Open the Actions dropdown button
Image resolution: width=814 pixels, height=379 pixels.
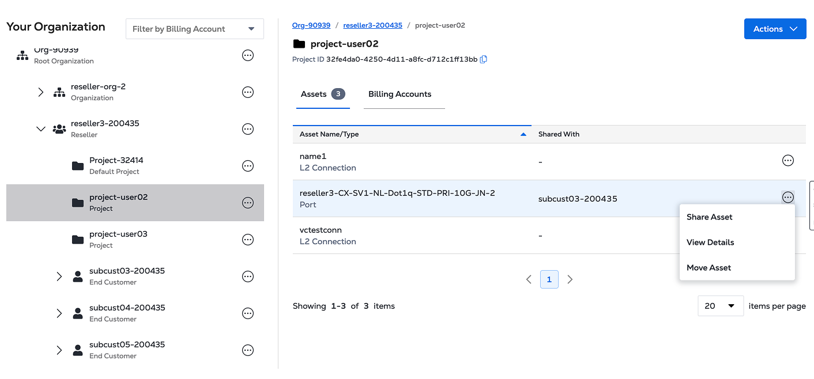[775, 29]
